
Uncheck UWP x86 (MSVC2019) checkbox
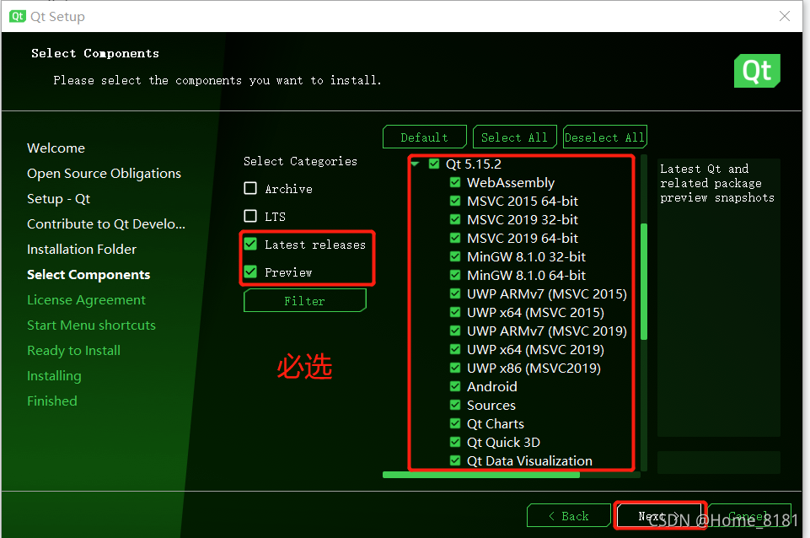click(x=455, y=369)
